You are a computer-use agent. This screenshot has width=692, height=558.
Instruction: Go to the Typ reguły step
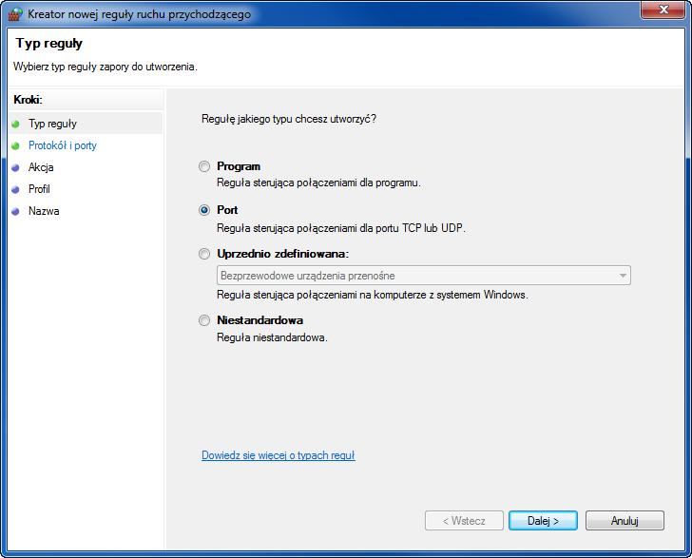click(x=52, y=124)
